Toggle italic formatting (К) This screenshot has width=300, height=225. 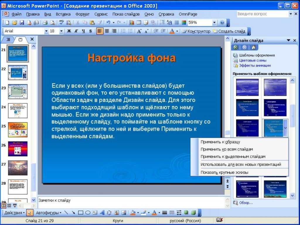tap(76, 31)
